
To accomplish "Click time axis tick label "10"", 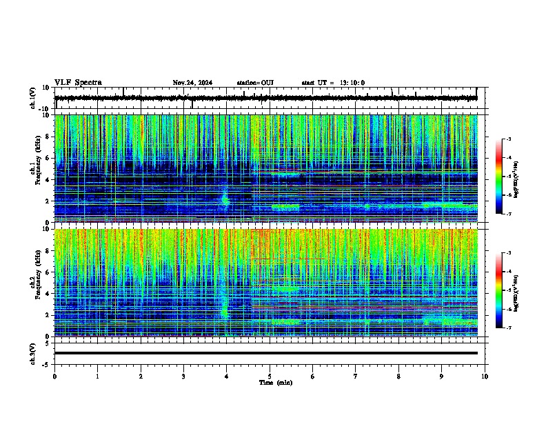I will point(485,376).
